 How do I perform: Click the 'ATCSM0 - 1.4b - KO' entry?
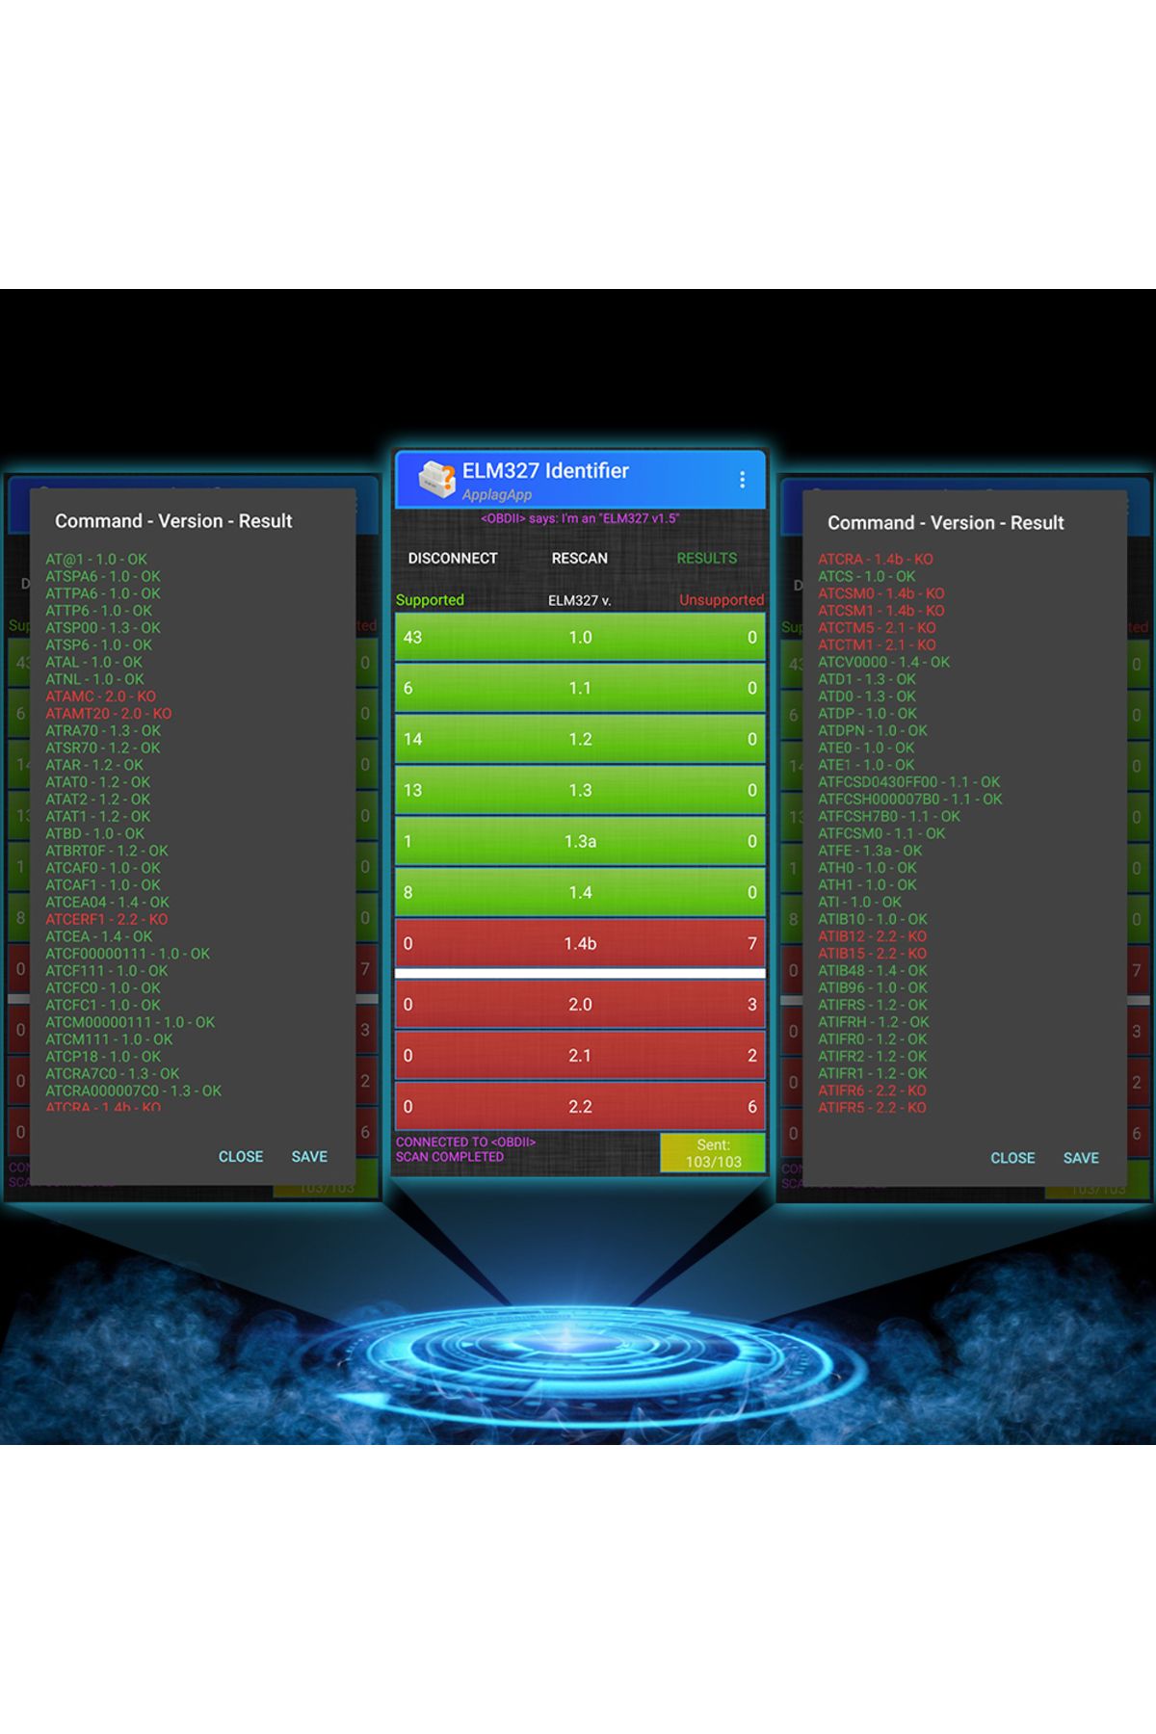(881, 593)
